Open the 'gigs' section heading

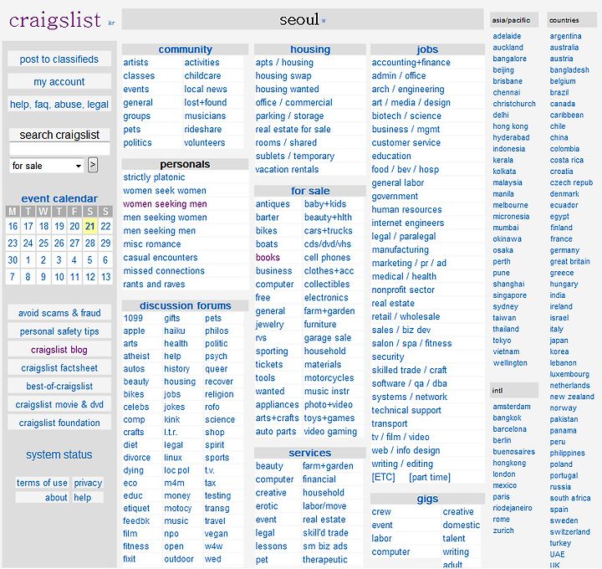coord(427,499)
